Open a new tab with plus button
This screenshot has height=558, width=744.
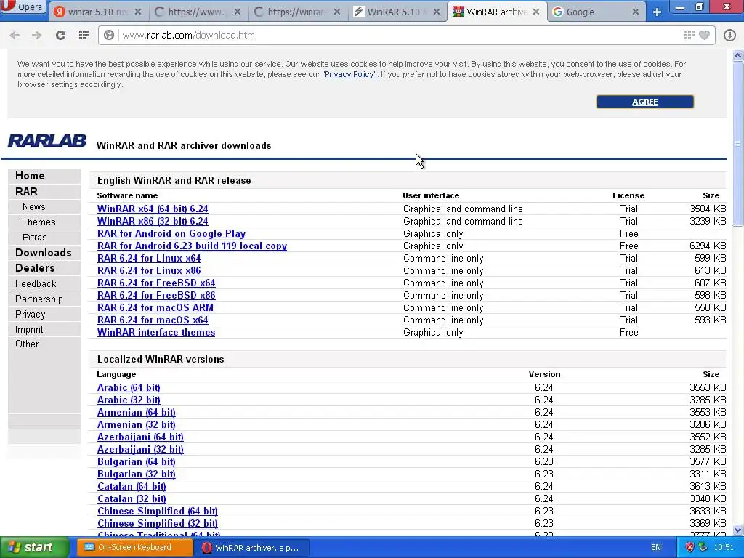[657, 12]
